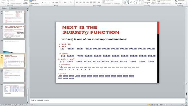This screenshot has width=188, height=106.
Task: Close the slides pane
Action: pos(27,8)
